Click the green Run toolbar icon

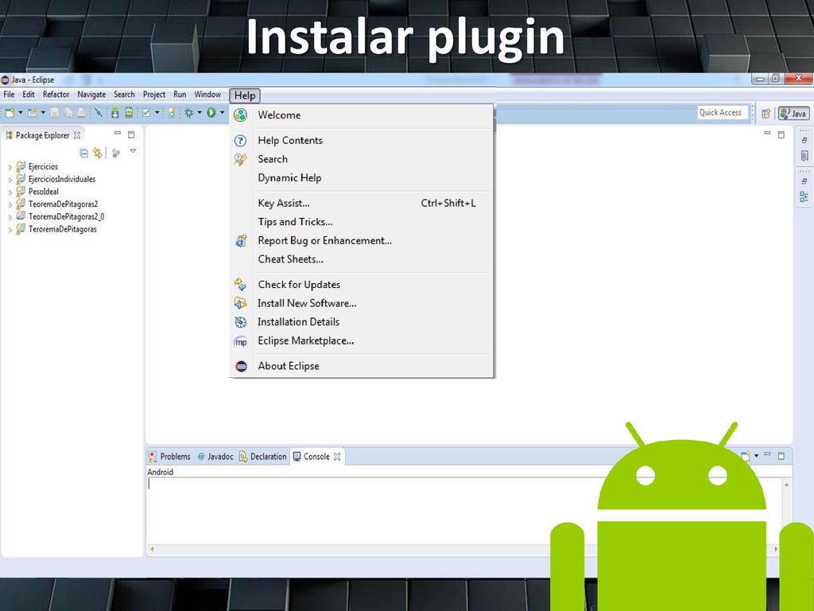[211, 113]
